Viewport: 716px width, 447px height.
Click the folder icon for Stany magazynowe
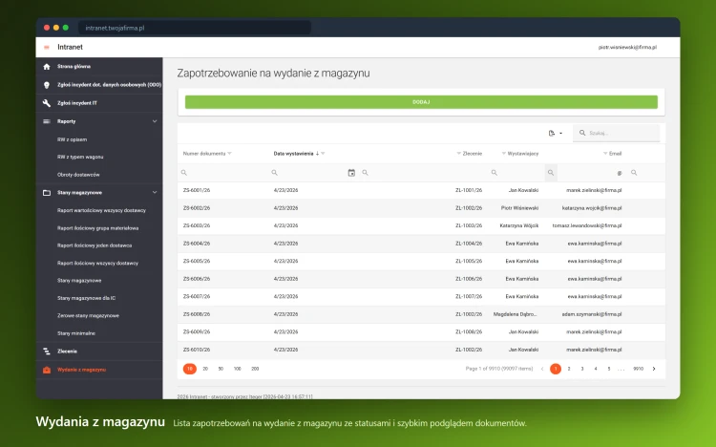pos(47,193)
